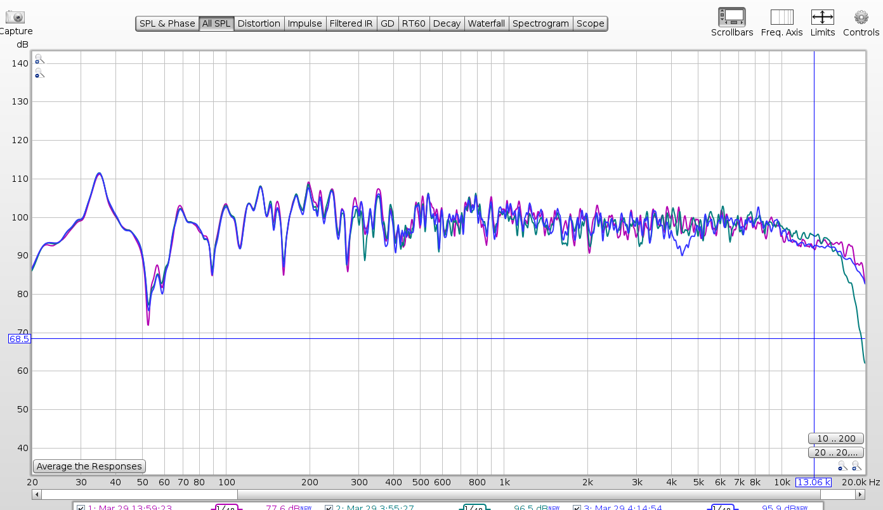Click the horizontal scrollbar left arrow
The height and width of the screenshot is (510, 883).
coord(36,494)
